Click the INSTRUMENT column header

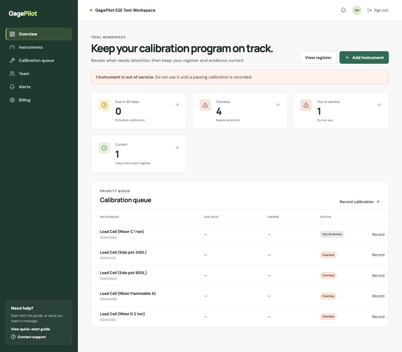(110, 217)
